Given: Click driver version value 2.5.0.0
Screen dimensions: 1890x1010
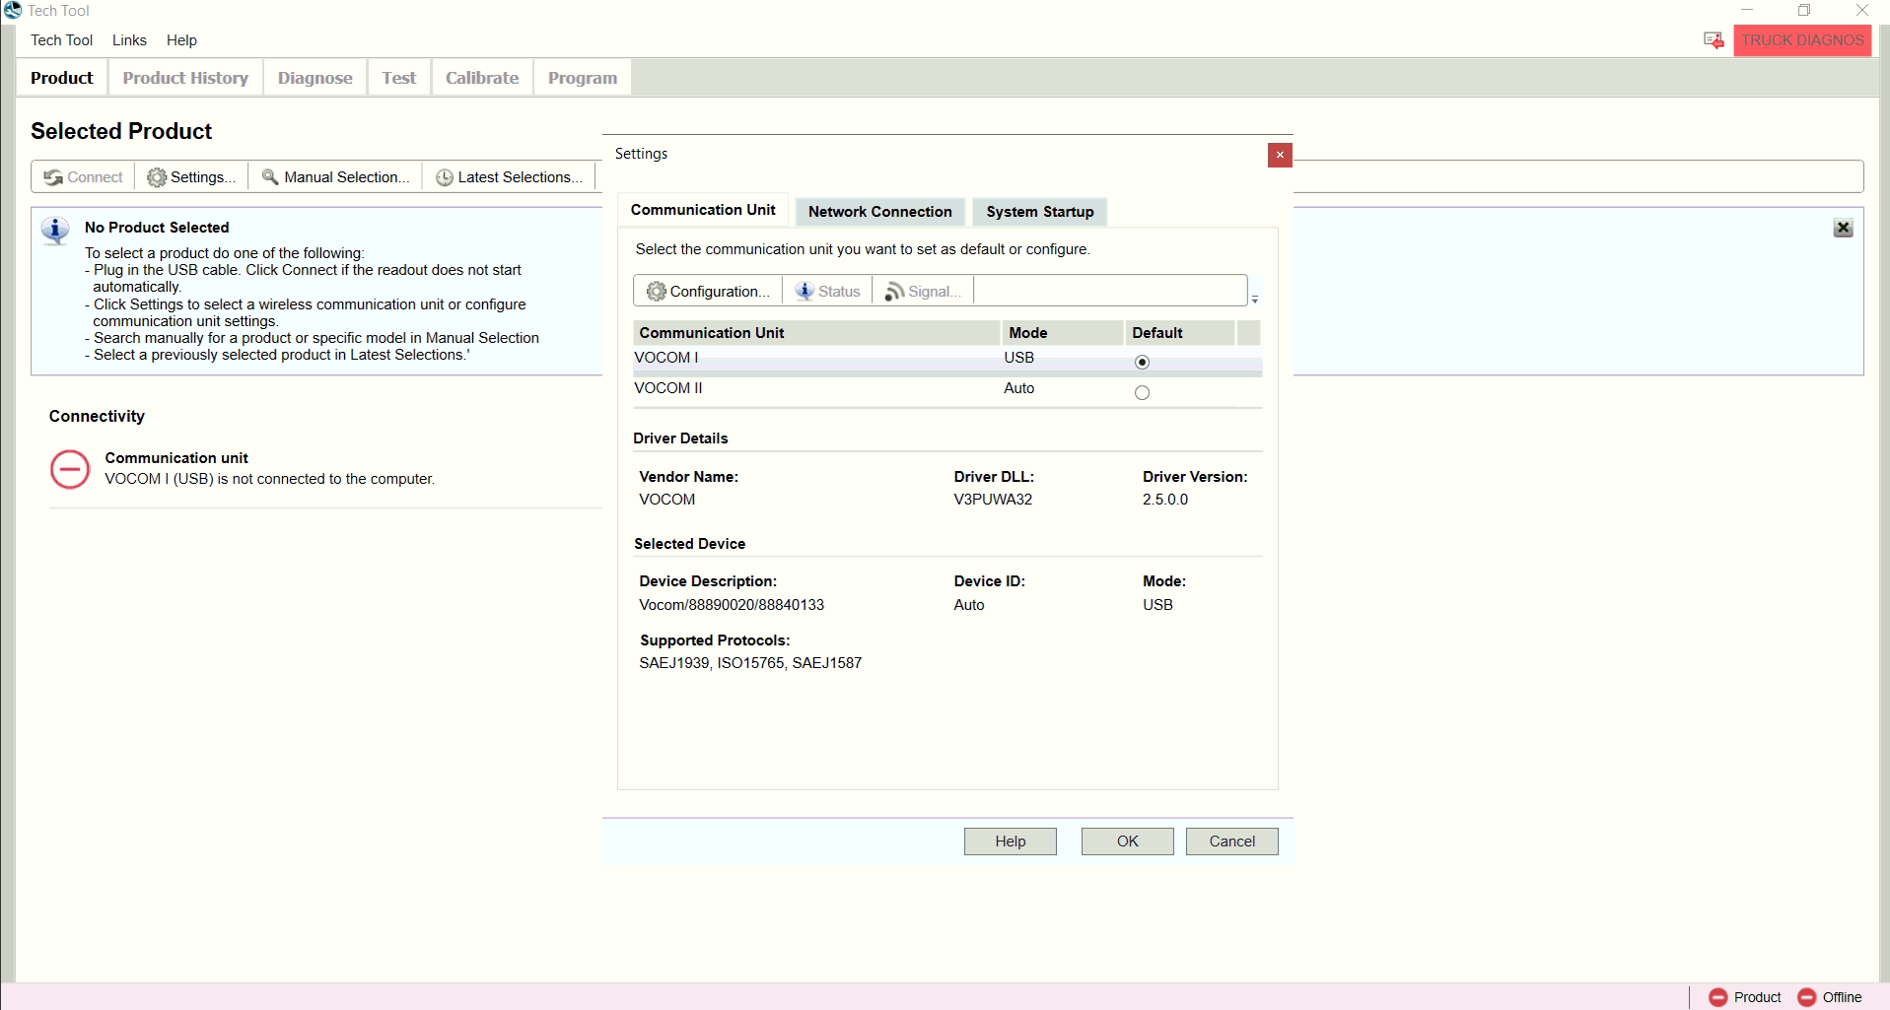Looking at the screenshot, I should [x=1165, y=500].
